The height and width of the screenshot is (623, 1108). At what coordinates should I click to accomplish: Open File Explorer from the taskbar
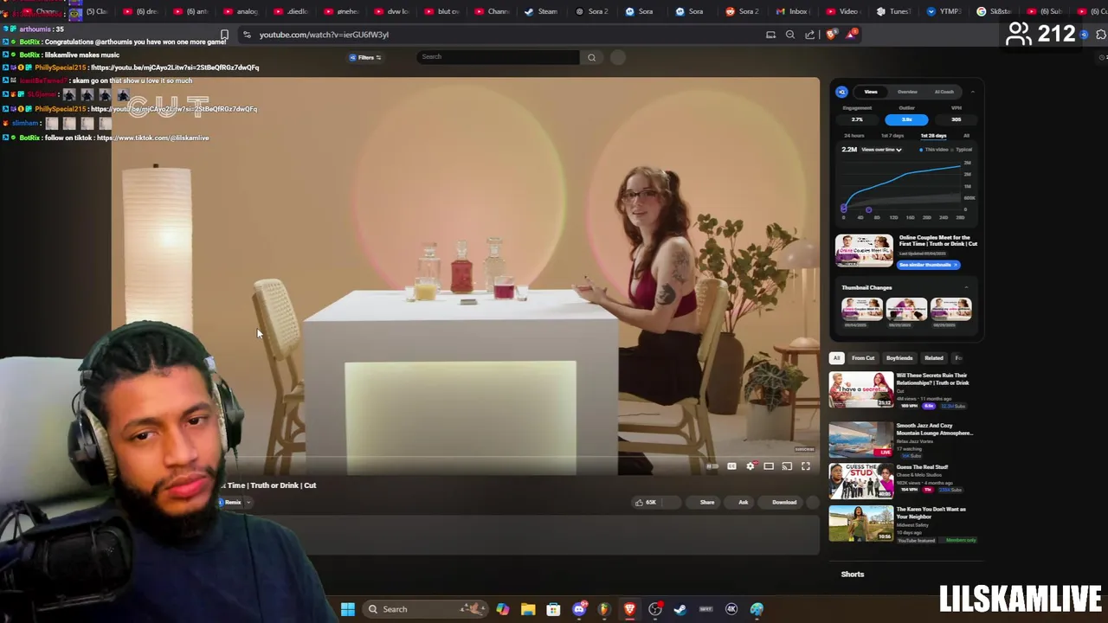pyautogui.click(x=528, y=609)
